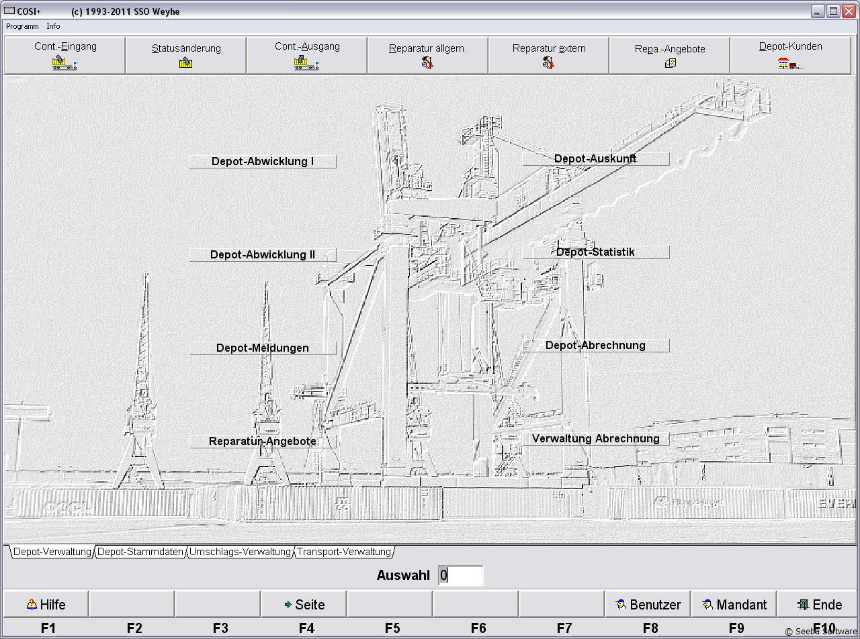
Task: Open the Programm menu
Action: click(22, 26)
